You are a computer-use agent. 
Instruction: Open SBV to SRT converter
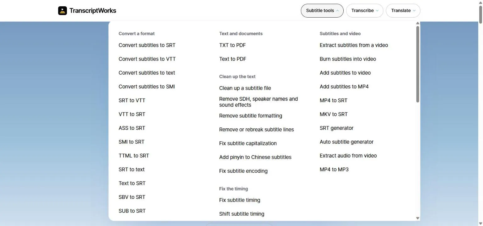[x=132, y=197]
